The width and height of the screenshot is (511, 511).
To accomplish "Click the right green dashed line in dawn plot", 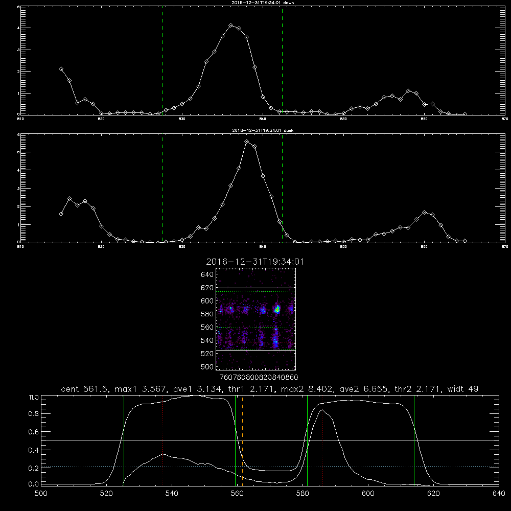I will pos(282,61).
